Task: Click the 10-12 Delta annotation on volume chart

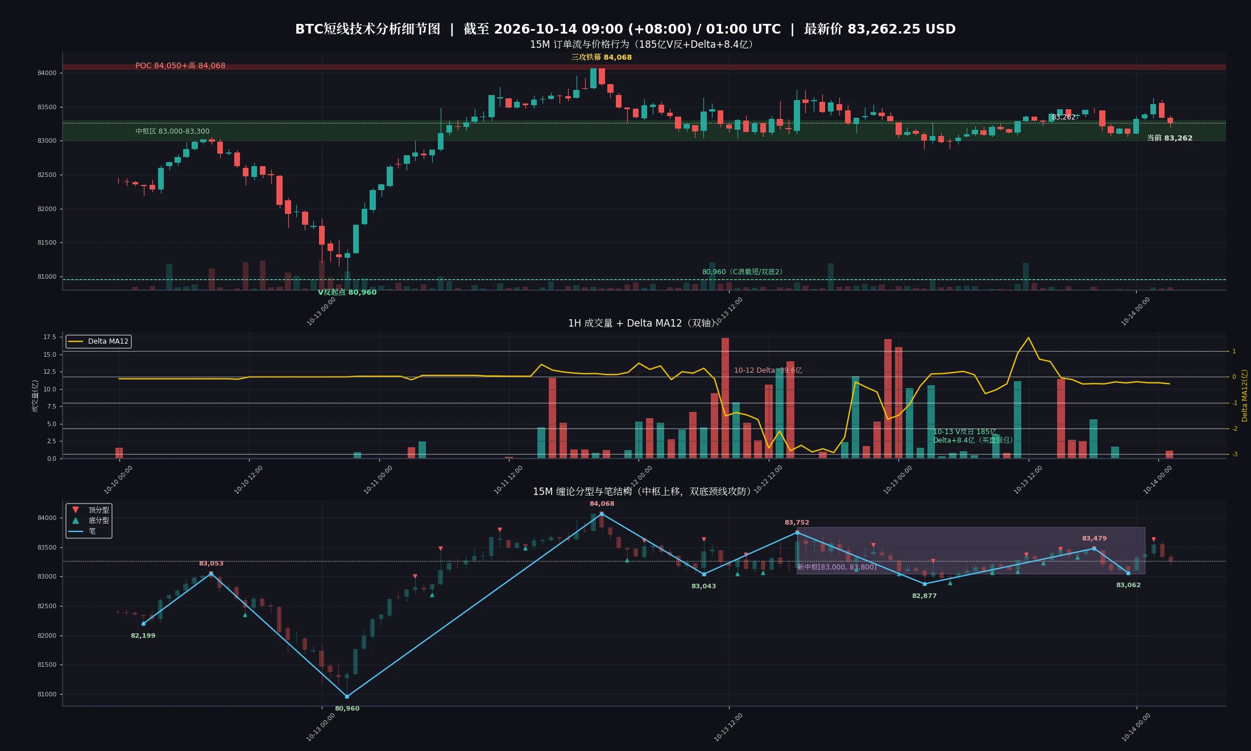Action: tap(768, 370)
